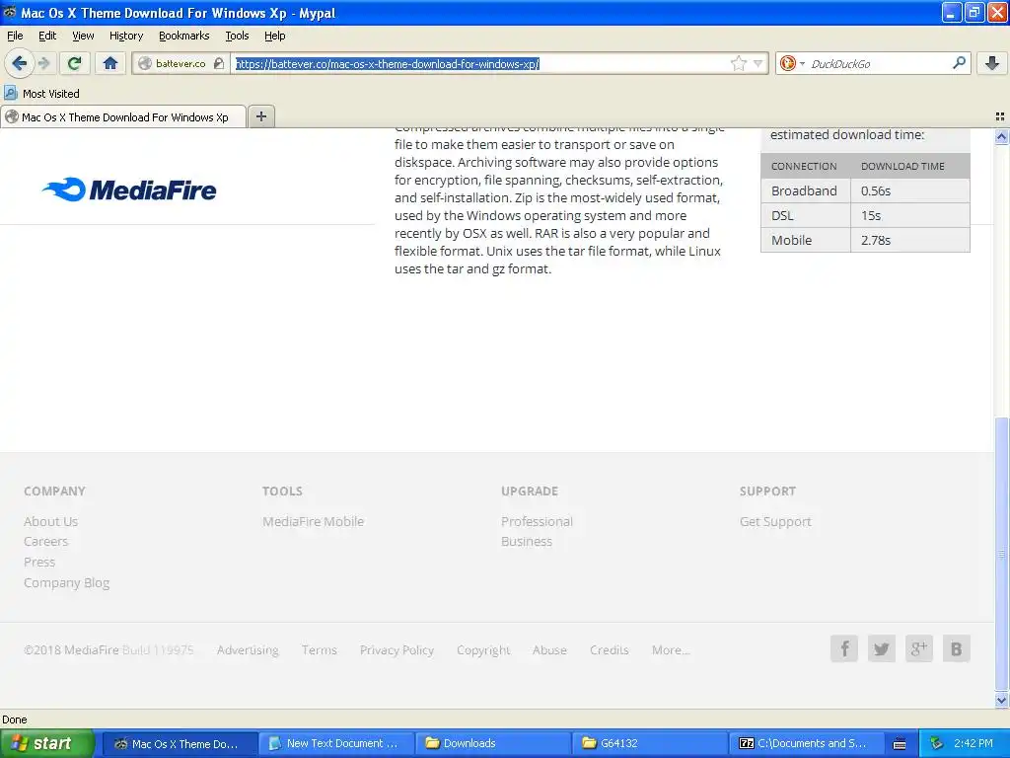Image resolution: width=1010 pixels, height=758 pixels.
Task: Open the Copyright footer link
Action: point(483,649)
